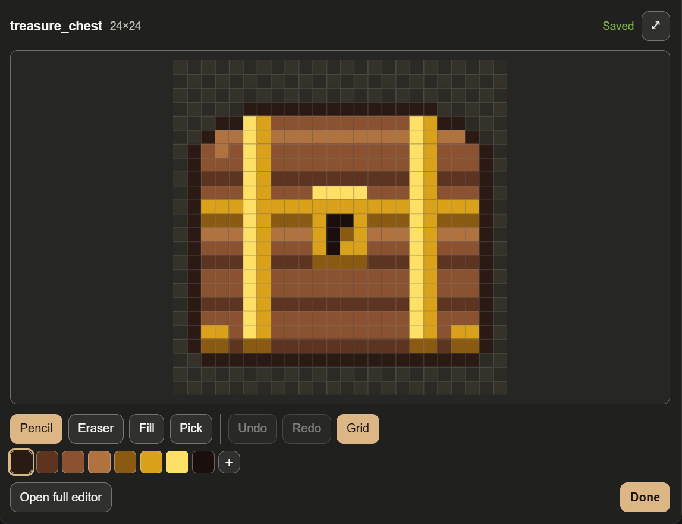Image resolution: width=682 pixels, height=524 pixels.
Task: Toggle the Grid overlay off
Action: (x=358, y=429)
